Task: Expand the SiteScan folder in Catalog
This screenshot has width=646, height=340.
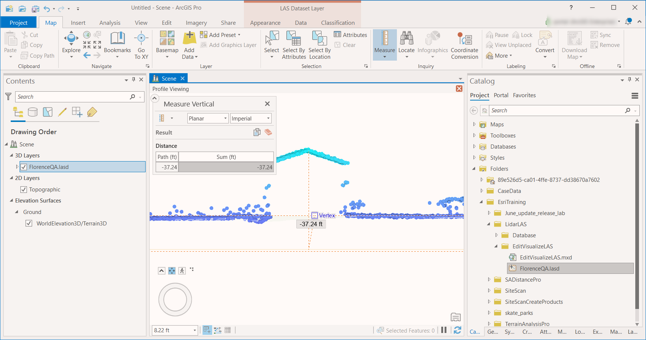Action: (489, 291)
